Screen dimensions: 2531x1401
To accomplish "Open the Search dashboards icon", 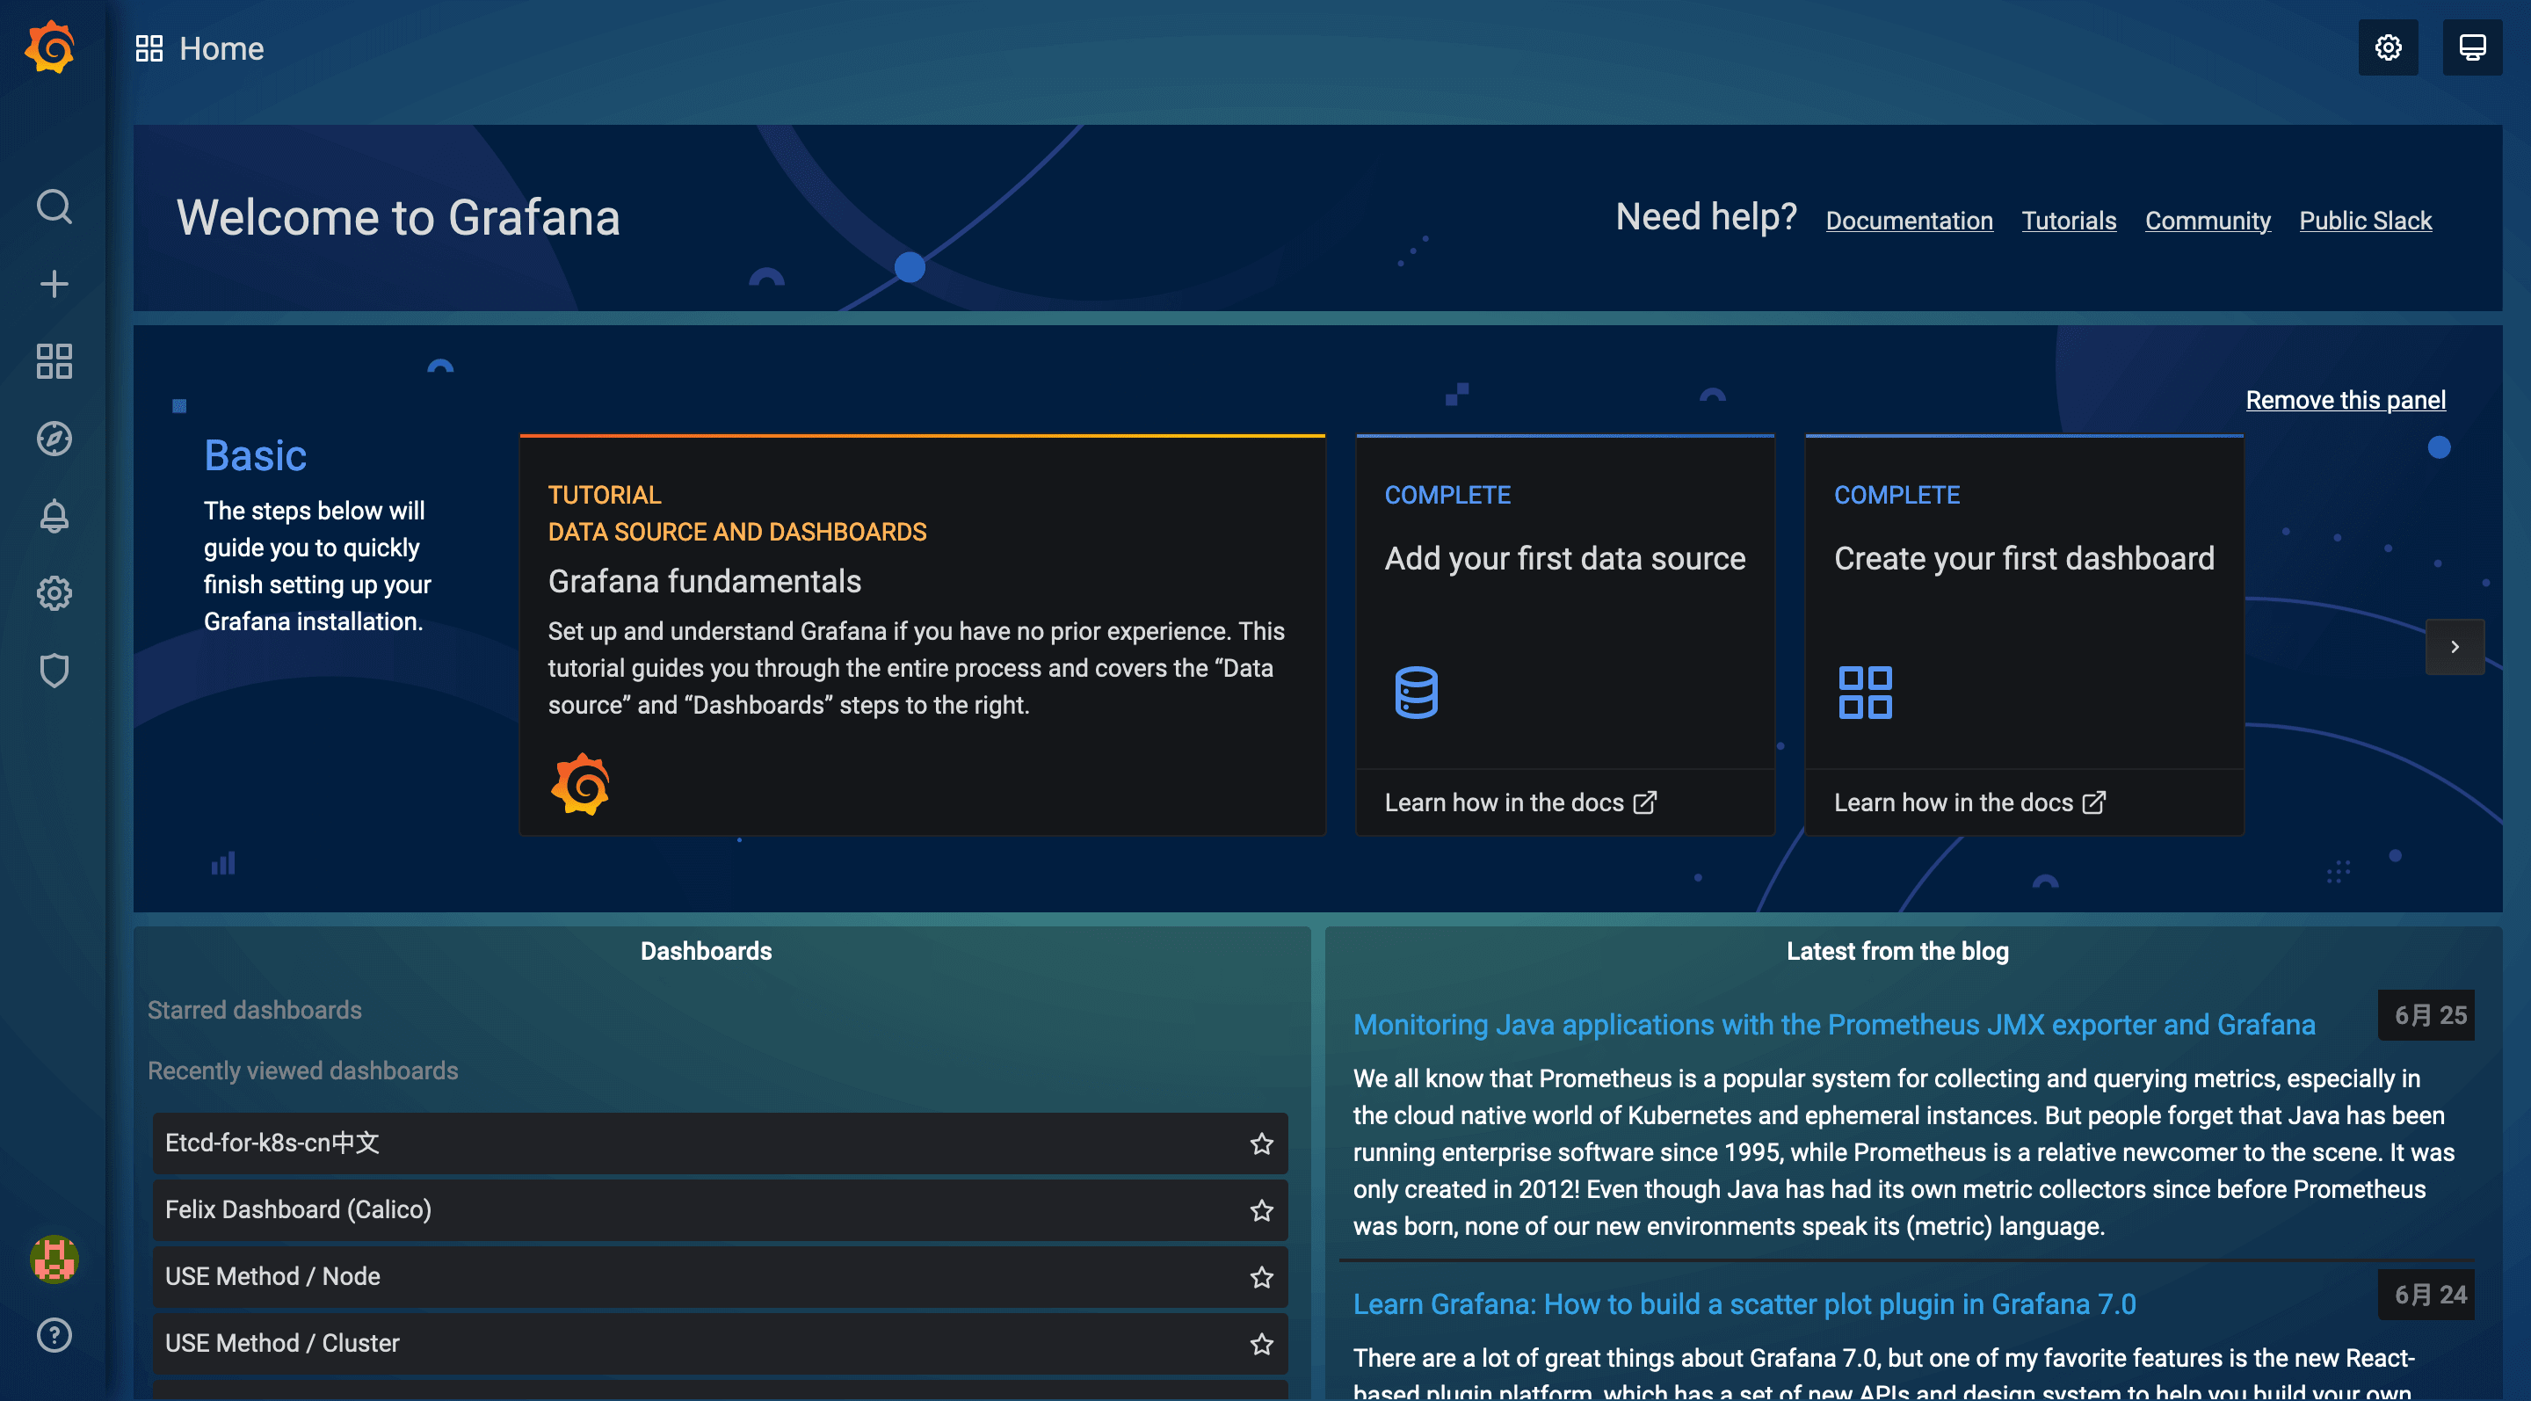I will click(55, 206).
